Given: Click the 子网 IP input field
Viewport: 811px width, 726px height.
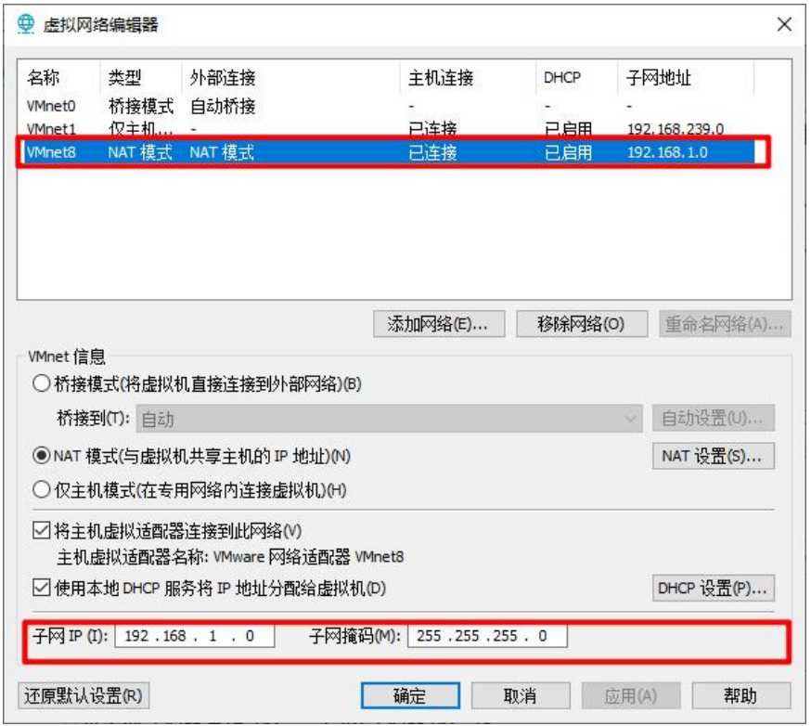Looking at the screenshot, I should [195, 636].
